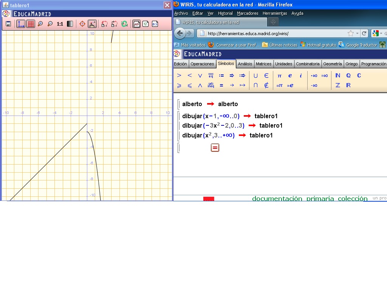Open the Más visitados bookmark

(x=190, y=45)
